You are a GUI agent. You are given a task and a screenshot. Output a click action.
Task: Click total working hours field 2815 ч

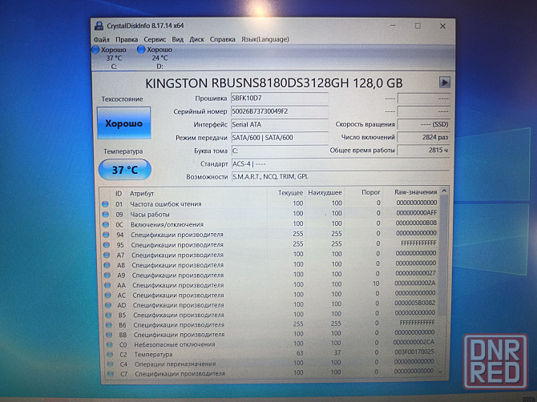coord(423,150)
